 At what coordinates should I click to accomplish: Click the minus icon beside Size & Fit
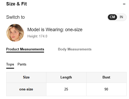pos(124,4)
